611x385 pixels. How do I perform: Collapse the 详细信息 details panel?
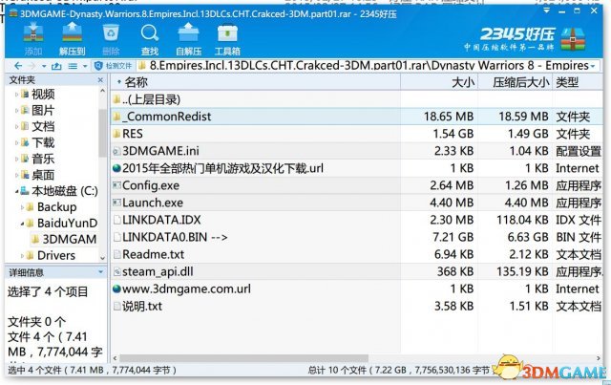(x=101, y=272)
